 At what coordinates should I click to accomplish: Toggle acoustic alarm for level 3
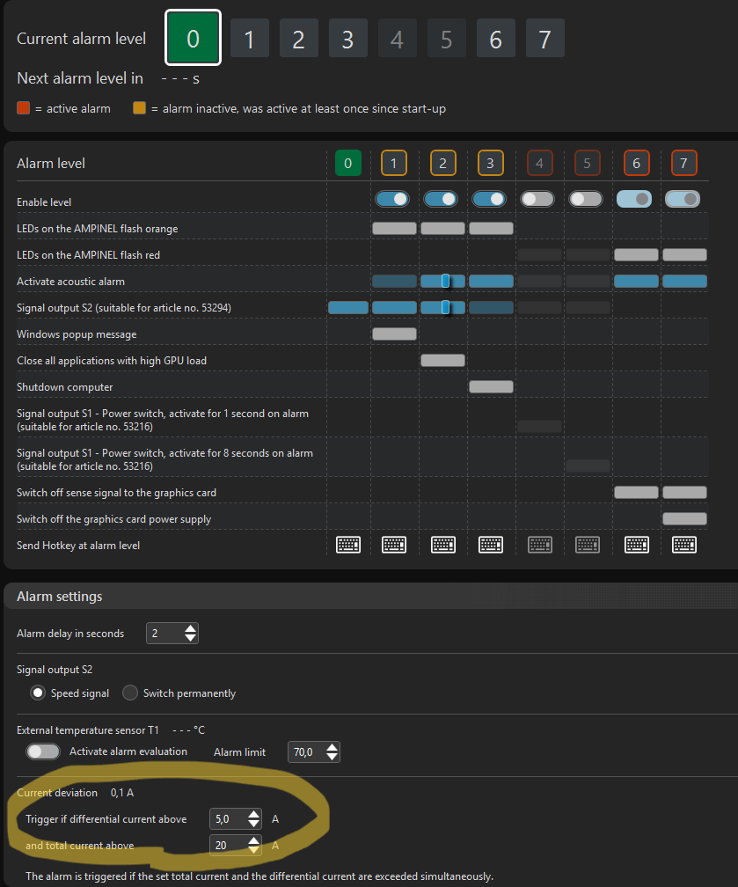coord(492,282)
